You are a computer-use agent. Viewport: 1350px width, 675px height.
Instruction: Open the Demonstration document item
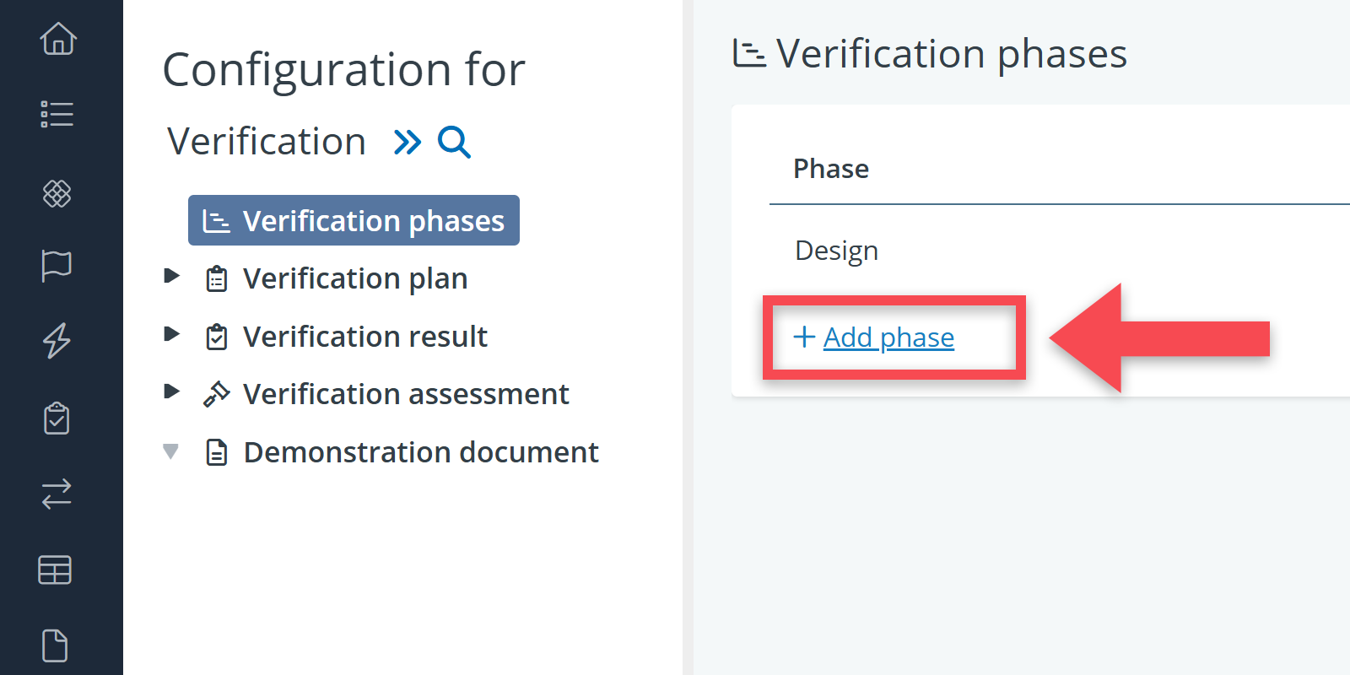pos(420,452)
